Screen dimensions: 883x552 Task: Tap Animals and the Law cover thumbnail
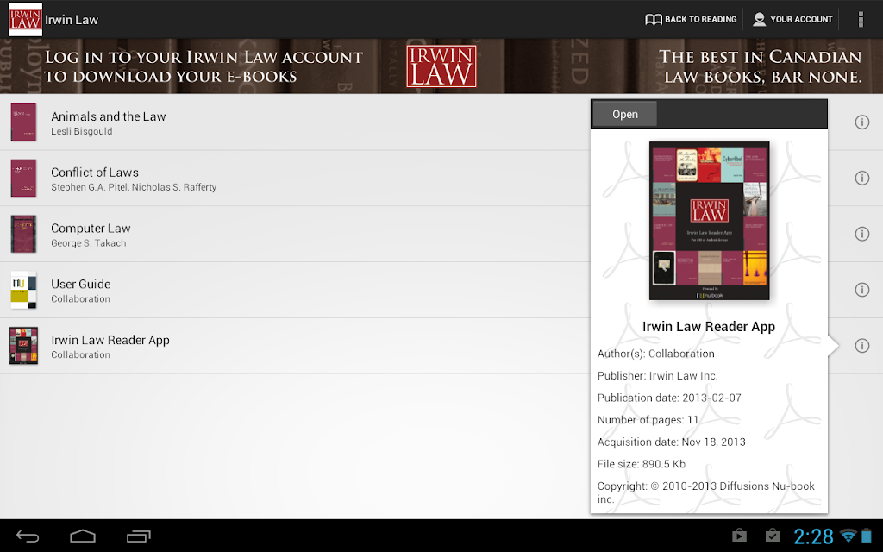(23, 122)
